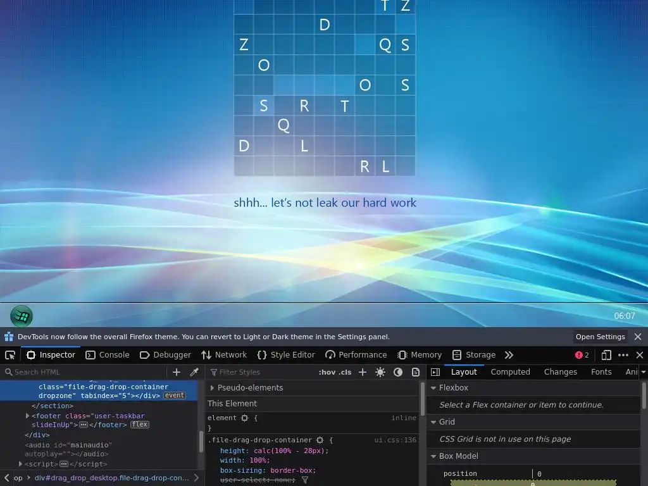The width and height of the screenshot is (648, 486).
Task: Collapse the Box Model section
Action: point(433,456)
